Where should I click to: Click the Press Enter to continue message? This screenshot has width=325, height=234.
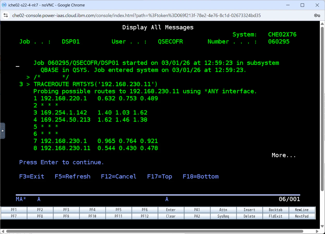tap(62, 162)
